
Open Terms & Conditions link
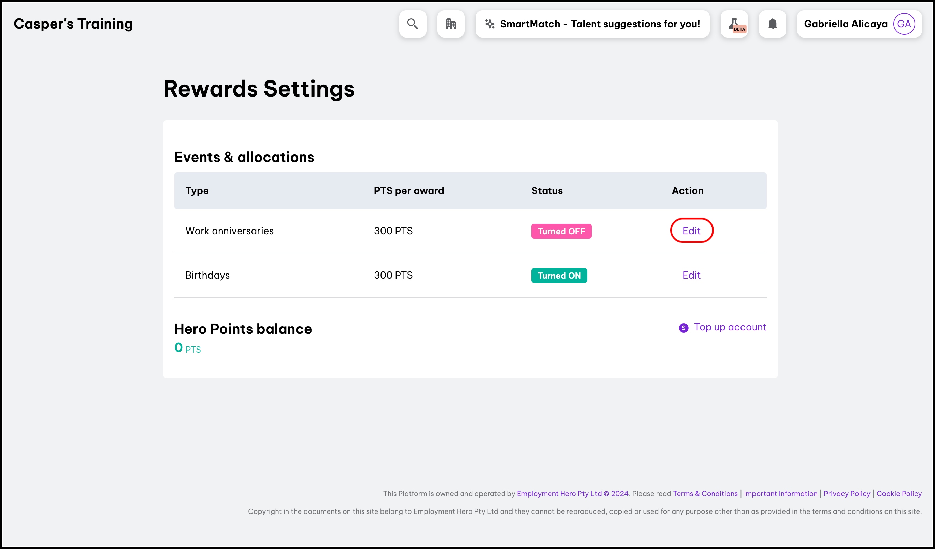pyautogui.click(x=705, y=493)
